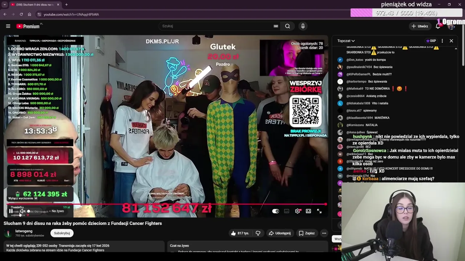
Task: Open the notifications bell
Action: 438,26
